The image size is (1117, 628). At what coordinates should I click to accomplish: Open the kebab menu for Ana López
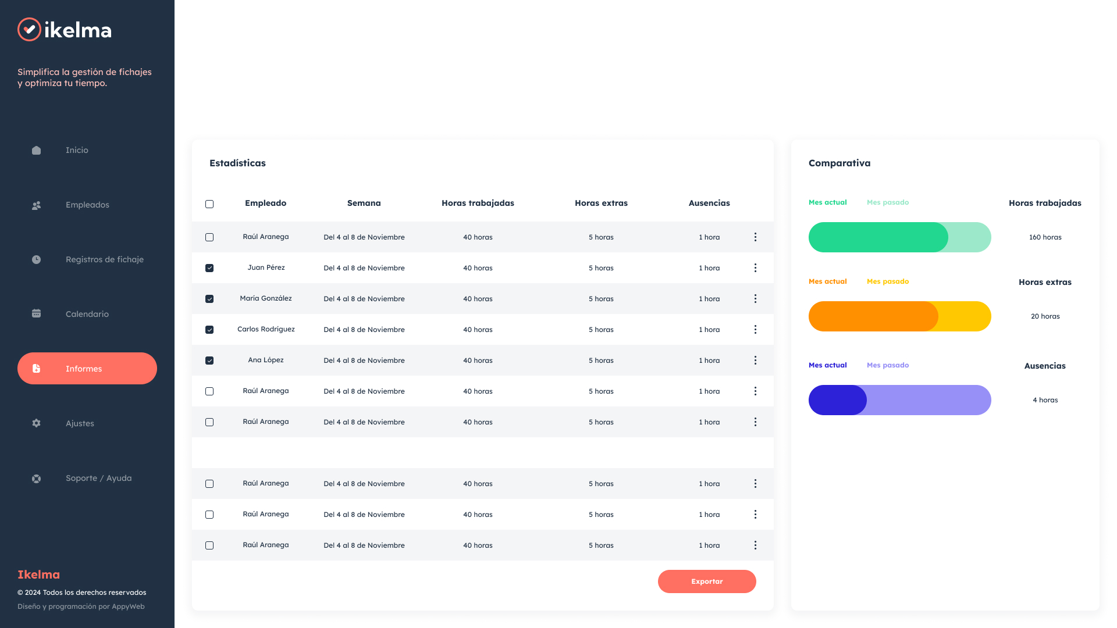coord(755,360)
